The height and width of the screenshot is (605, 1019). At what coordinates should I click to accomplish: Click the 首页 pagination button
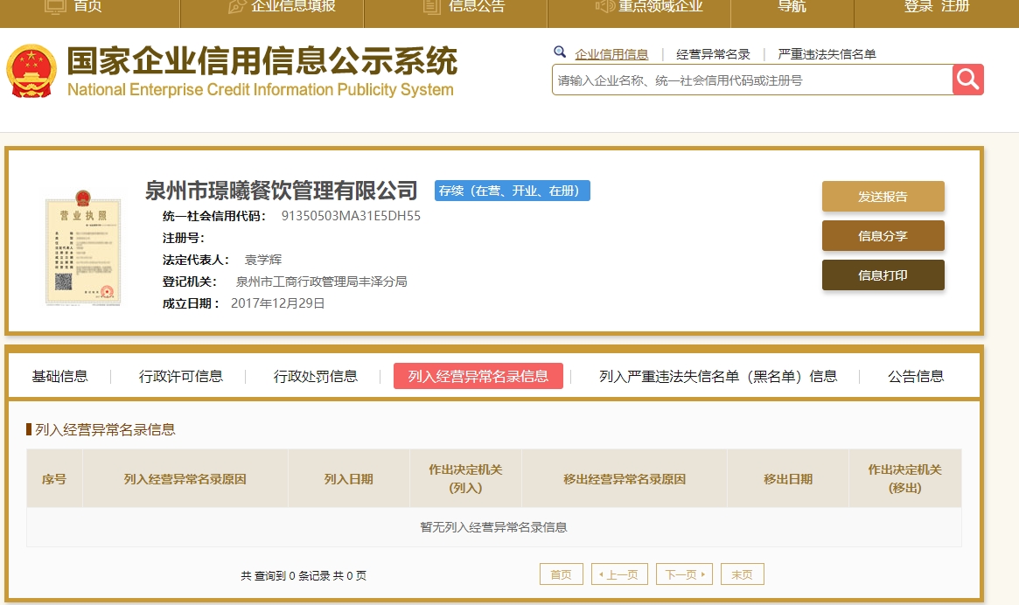coord(562,574)
